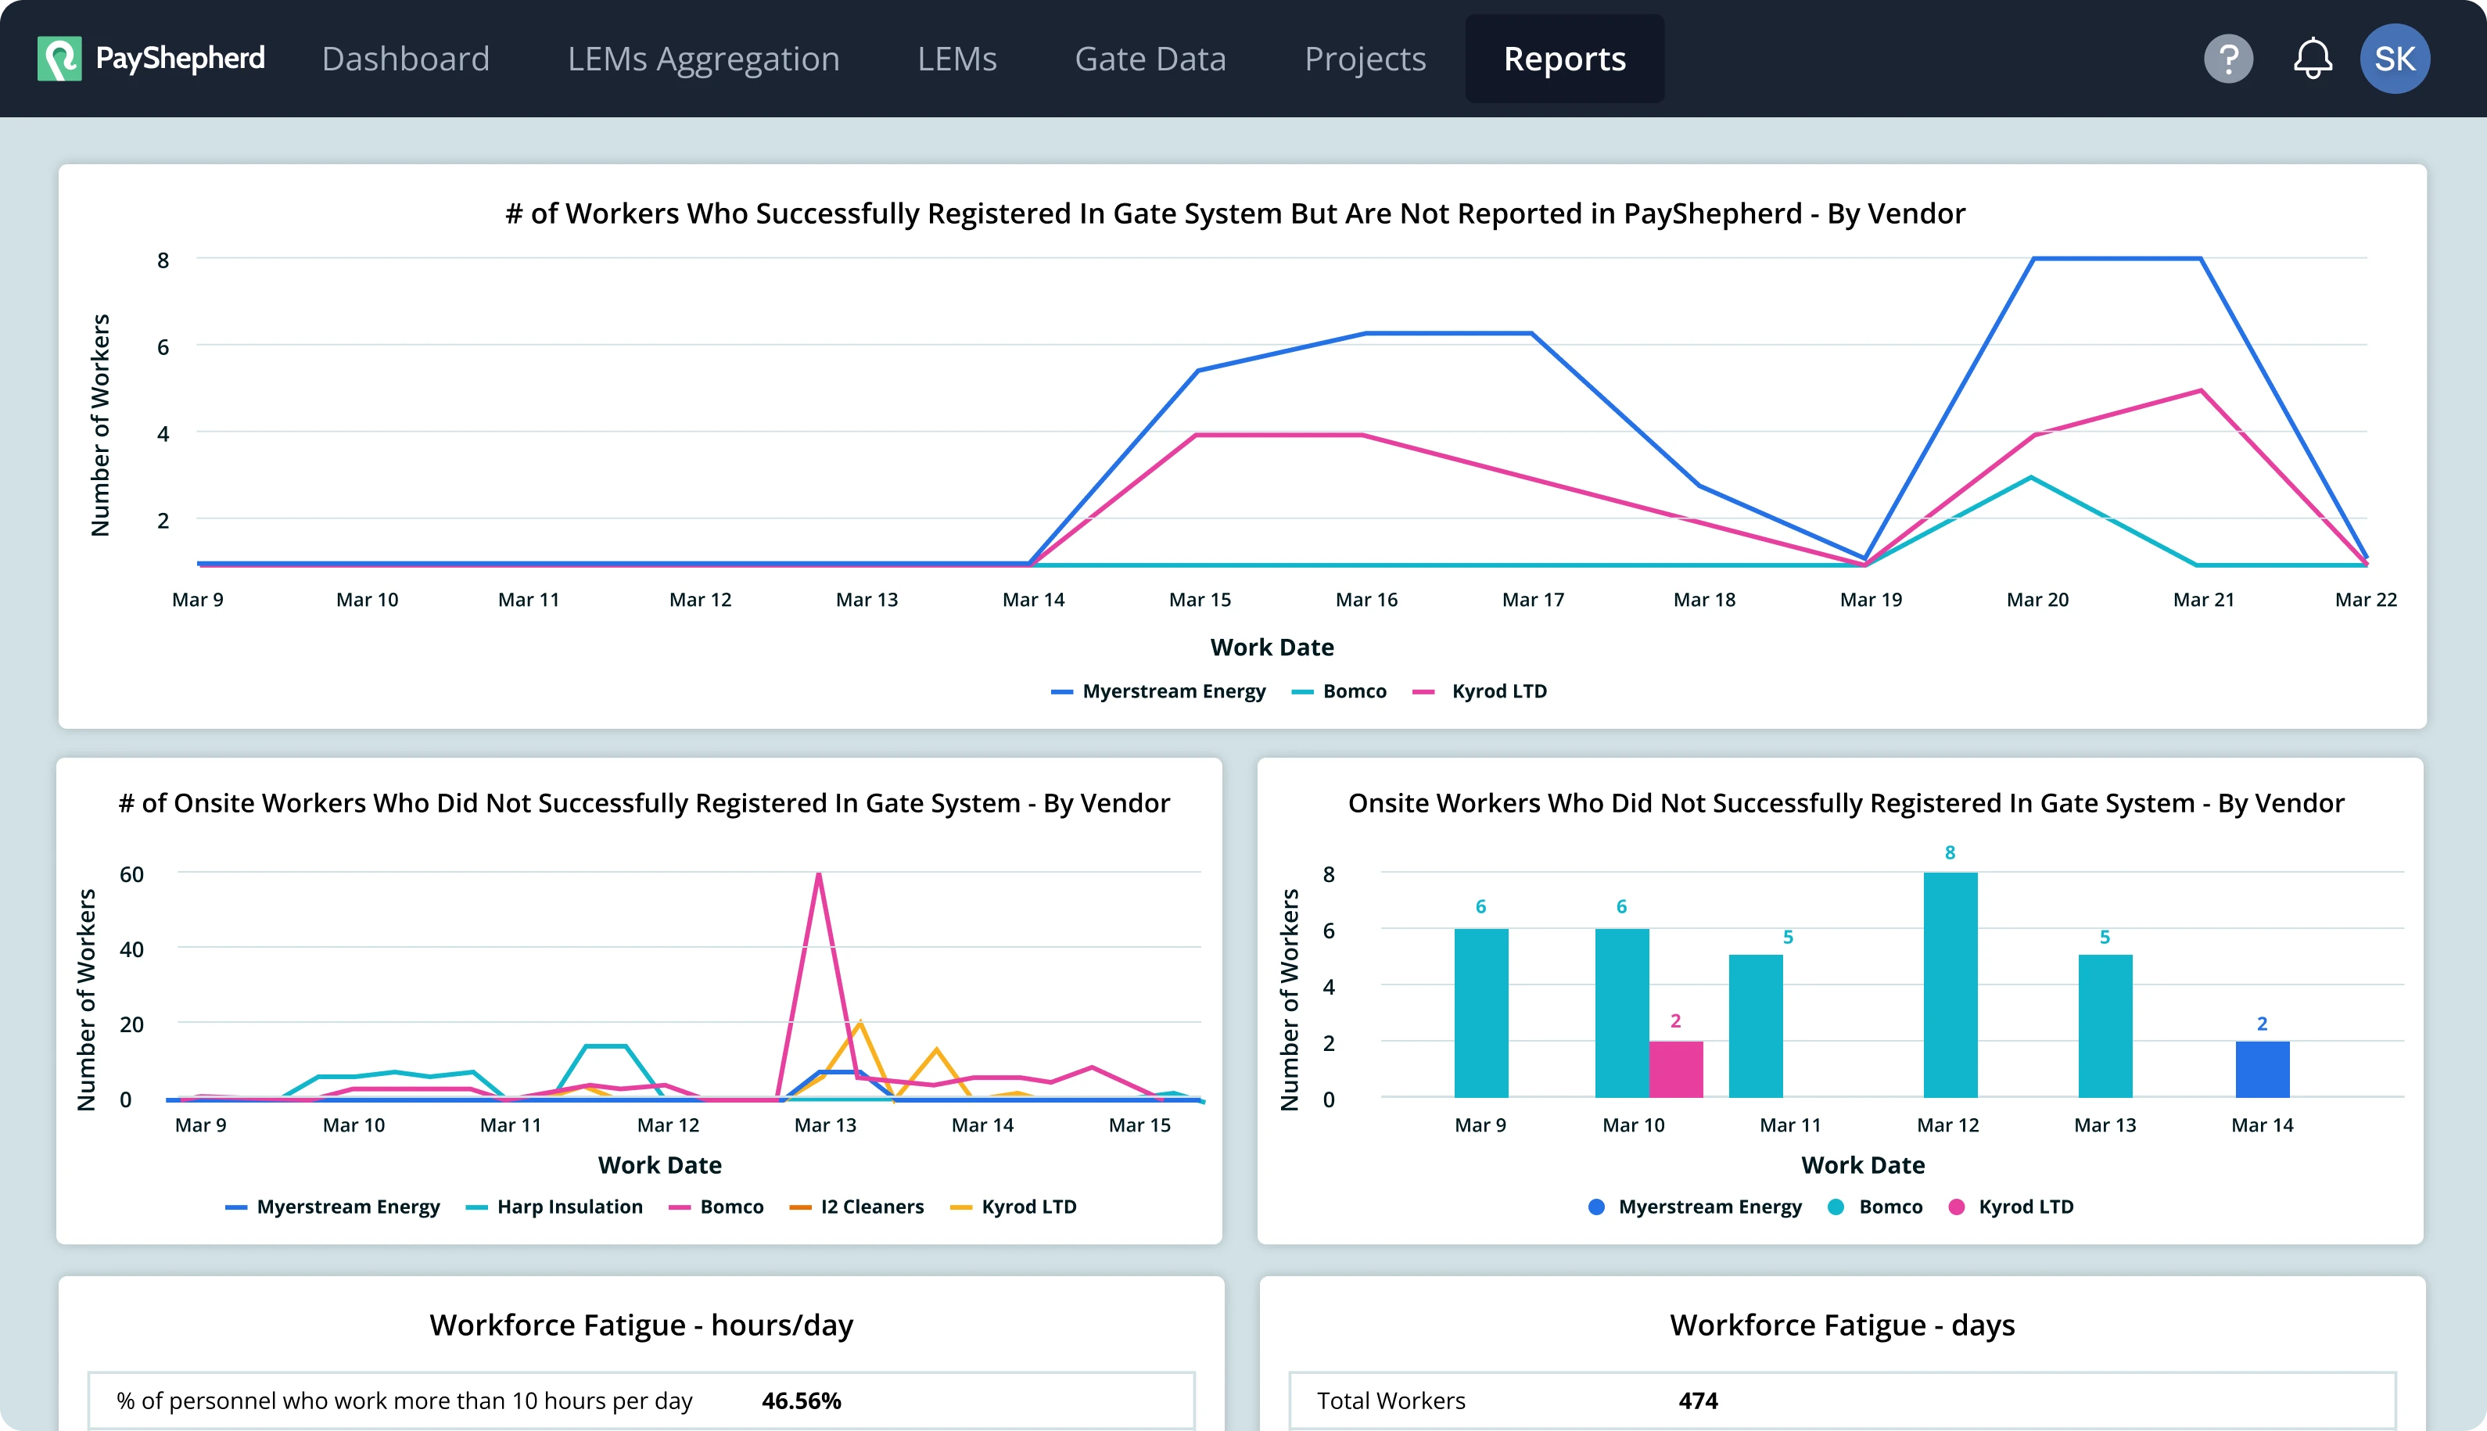Image resolution: width=2487 pixels, height=1431 pixels.
Task: Toggle Harp Insulation legend entry
Action: point(569,1206)
